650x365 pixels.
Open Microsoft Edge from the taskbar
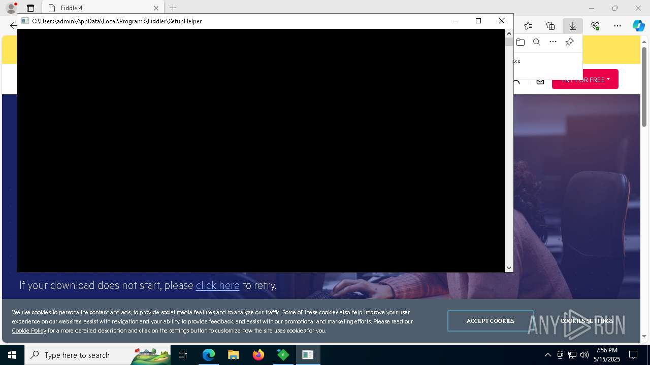pos(209,355)
